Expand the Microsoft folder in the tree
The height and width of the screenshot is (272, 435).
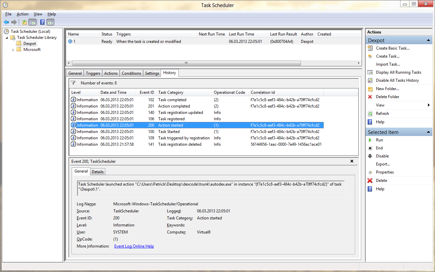(x=13, y=49)
